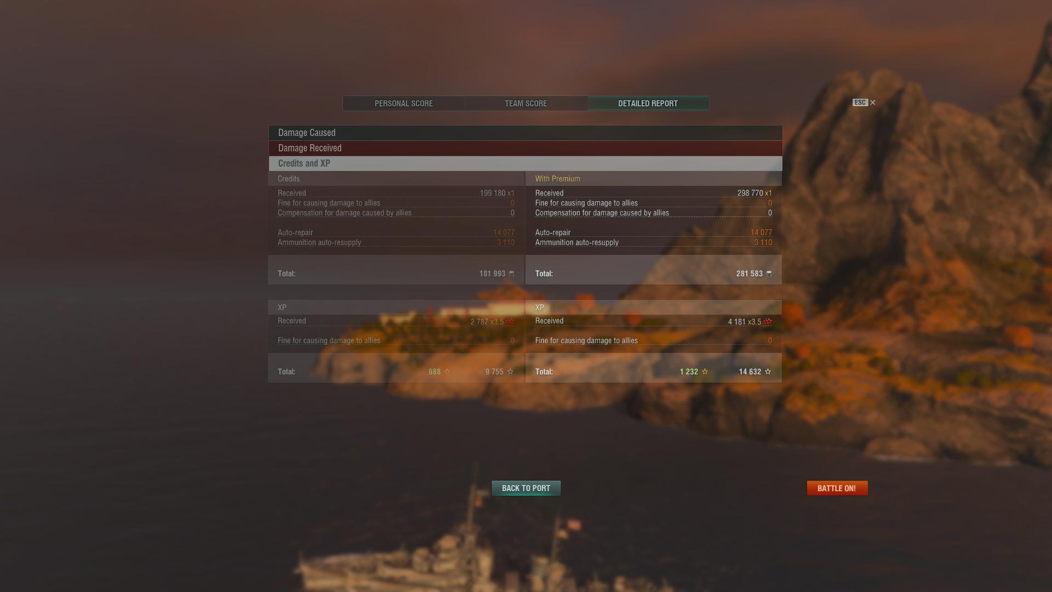The height and width of the screenshot is (592, 1052).
Task: Click the star icon beside 4 181 x3.5 XP
Action: [x=768, y=321]
